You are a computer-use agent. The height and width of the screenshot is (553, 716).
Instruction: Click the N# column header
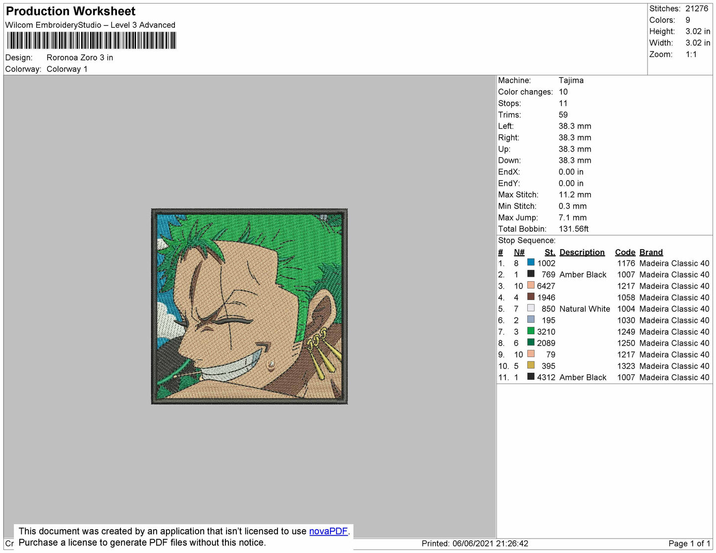point(519,252)
